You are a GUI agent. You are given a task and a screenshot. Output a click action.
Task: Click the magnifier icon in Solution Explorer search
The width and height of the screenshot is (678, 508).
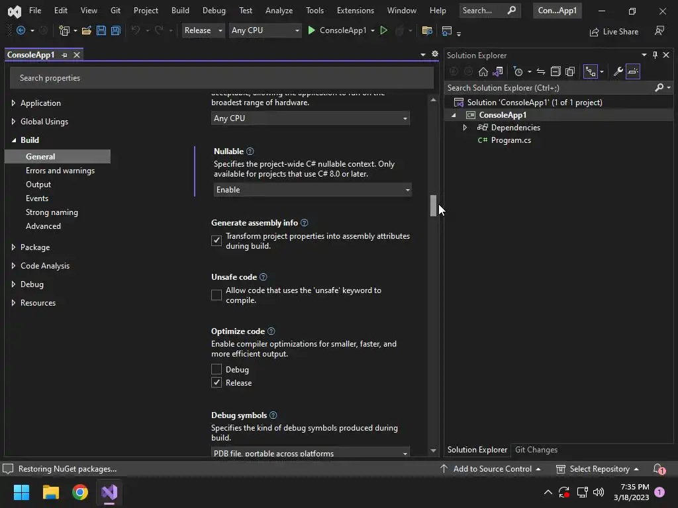659,88
